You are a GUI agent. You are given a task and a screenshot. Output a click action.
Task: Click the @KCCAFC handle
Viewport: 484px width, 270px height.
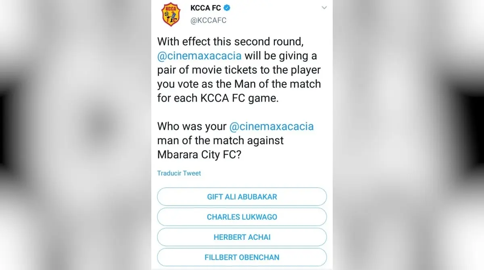click(x=209, y=19)
